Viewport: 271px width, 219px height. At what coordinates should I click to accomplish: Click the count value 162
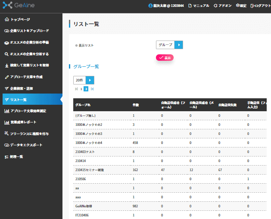135,170
